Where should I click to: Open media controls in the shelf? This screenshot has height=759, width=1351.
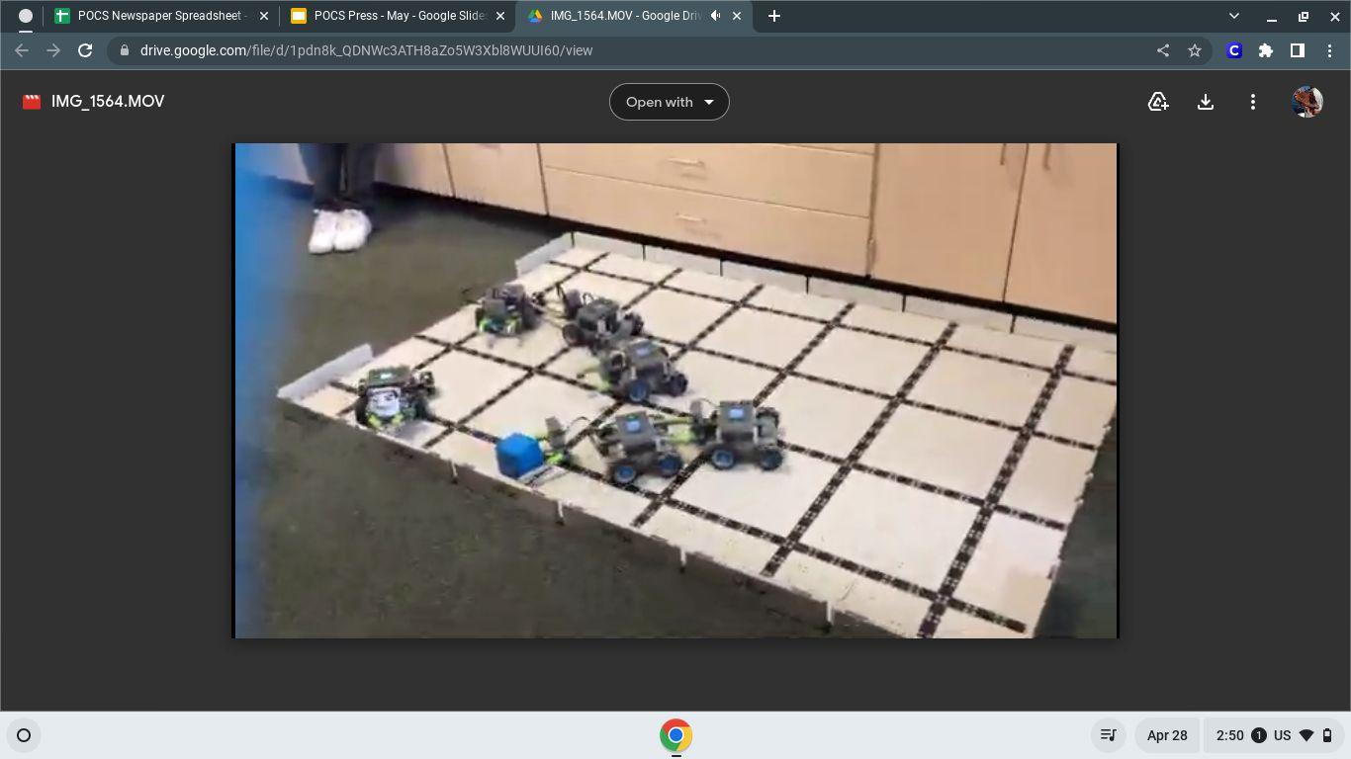1109,735
